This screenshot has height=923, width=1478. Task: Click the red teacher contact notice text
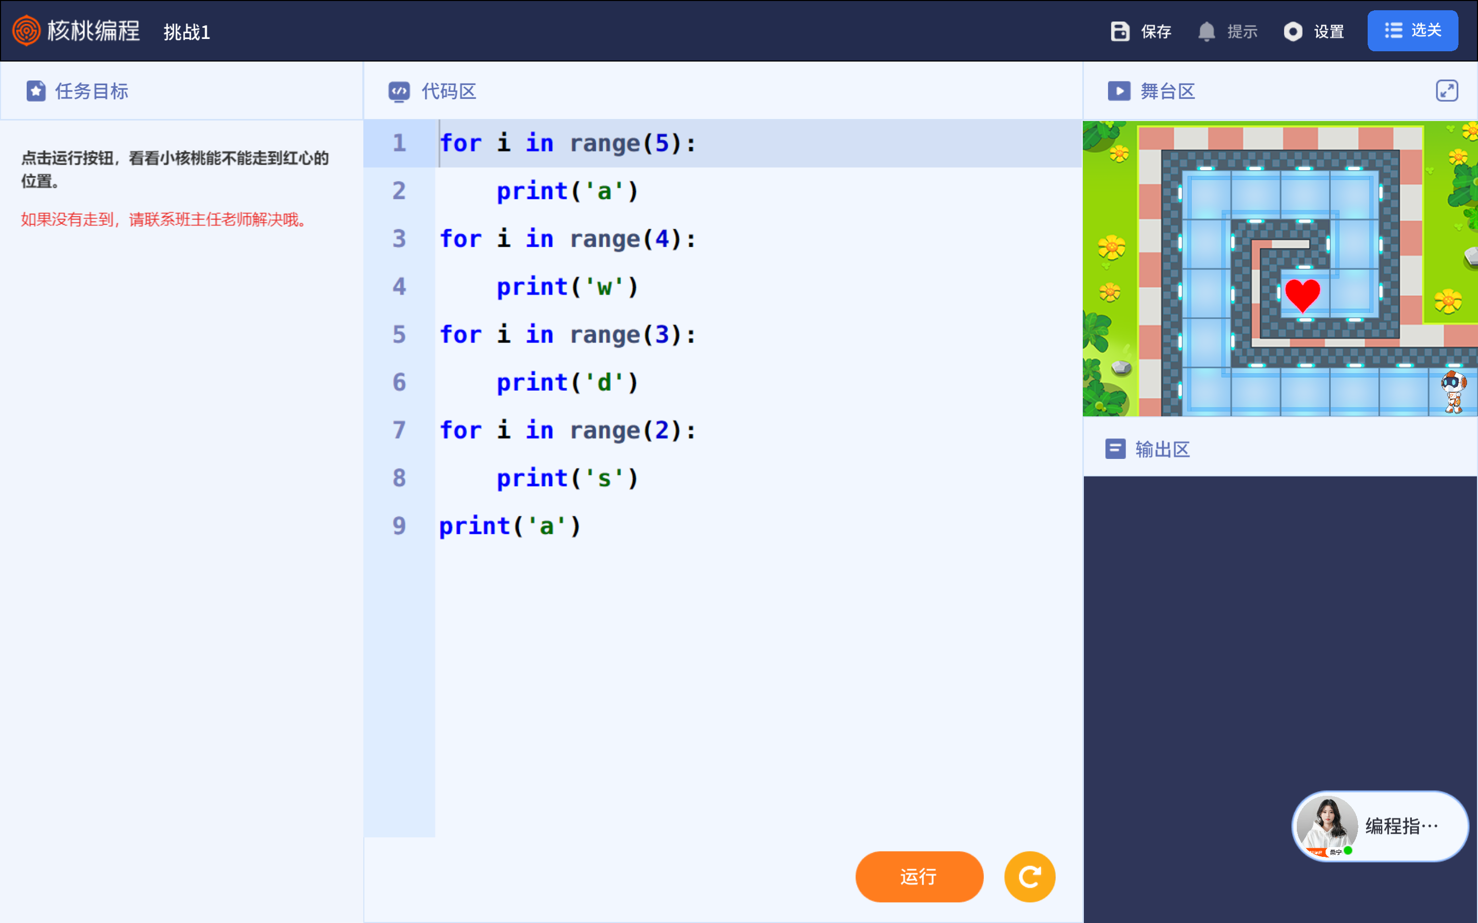point(164,220)
